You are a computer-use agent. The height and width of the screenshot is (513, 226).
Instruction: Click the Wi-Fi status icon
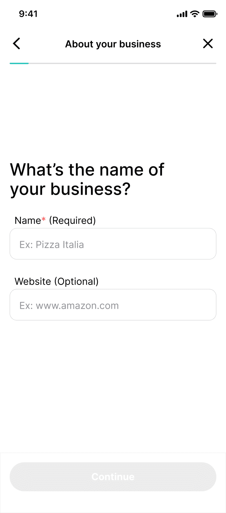click(195, 14)
